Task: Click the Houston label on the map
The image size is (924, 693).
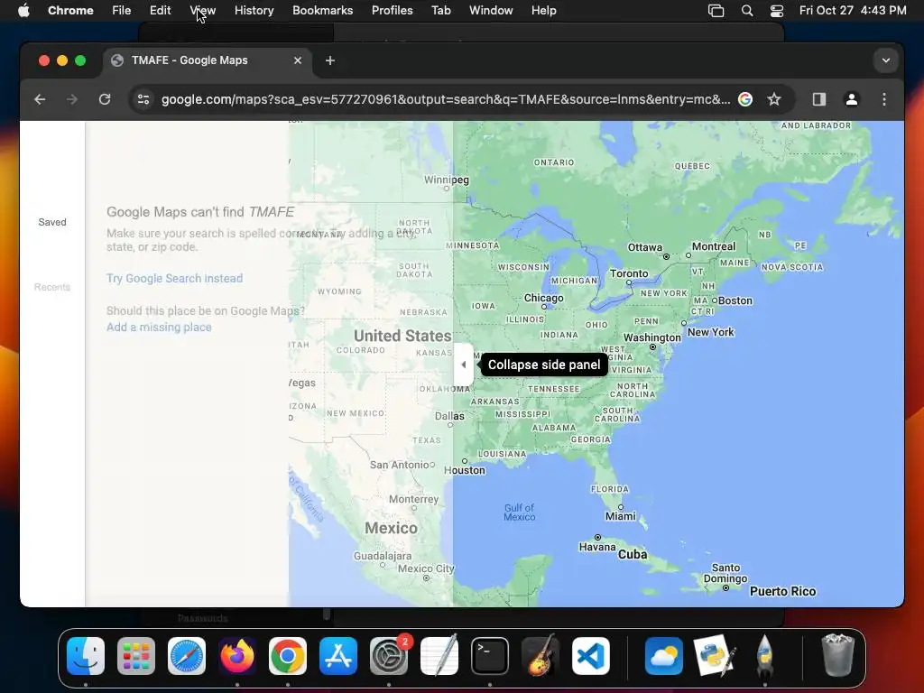Action: click(465, 470)
